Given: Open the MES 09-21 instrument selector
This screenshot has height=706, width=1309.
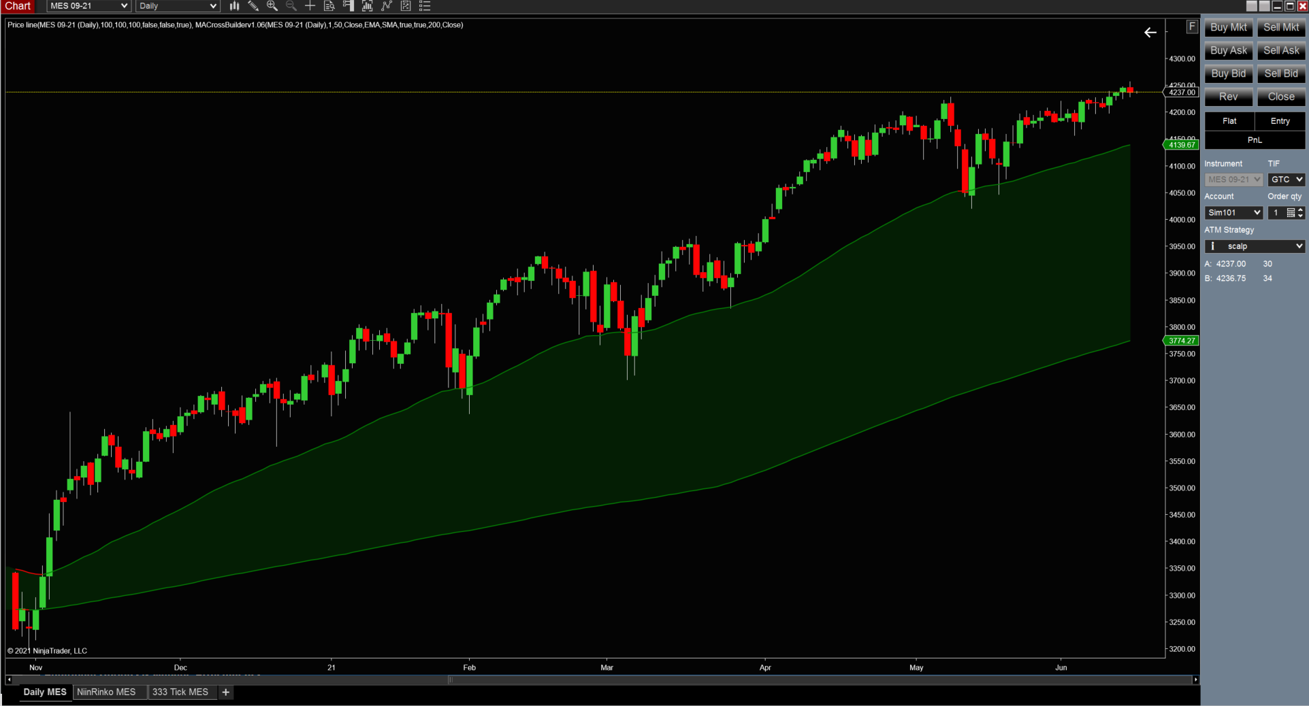Looking at the screenshot, I should [88, 6].
